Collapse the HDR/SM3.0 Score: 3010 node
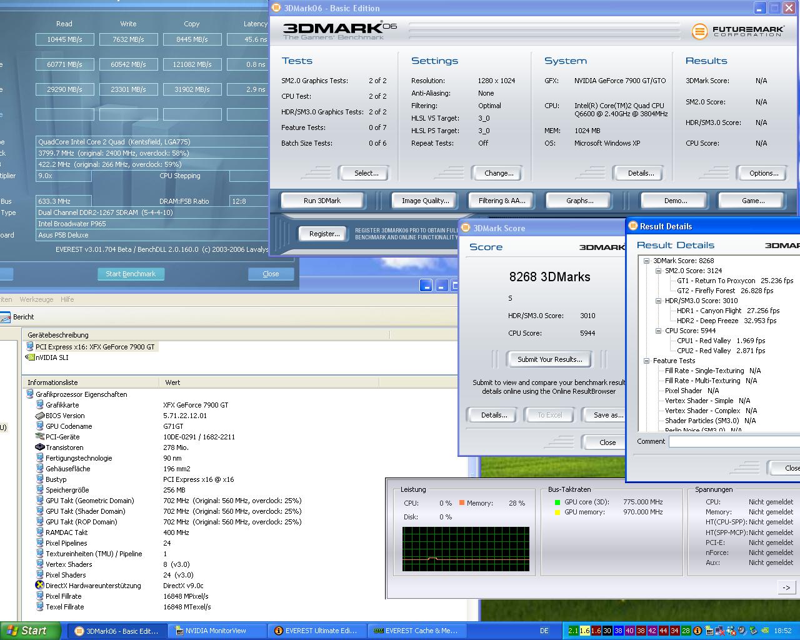 658,301
